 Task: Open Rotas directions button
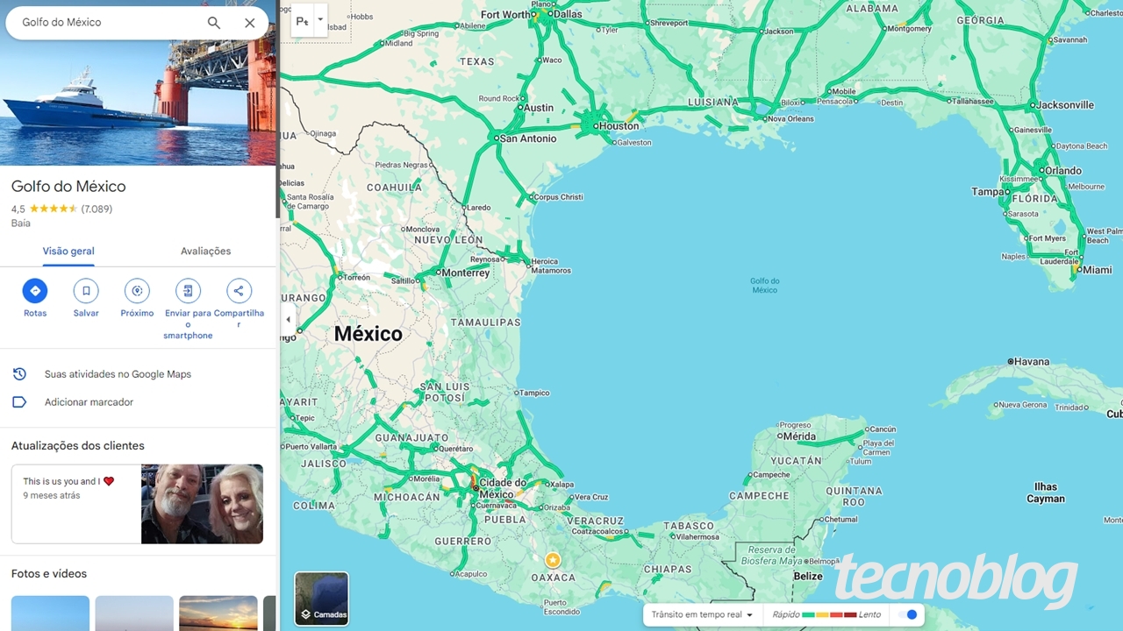click(35, 291)
